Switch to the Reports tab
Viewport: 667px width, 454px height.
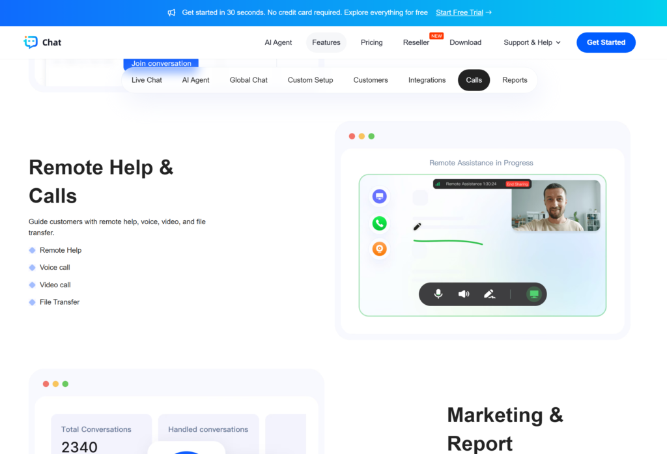point(515,80)
